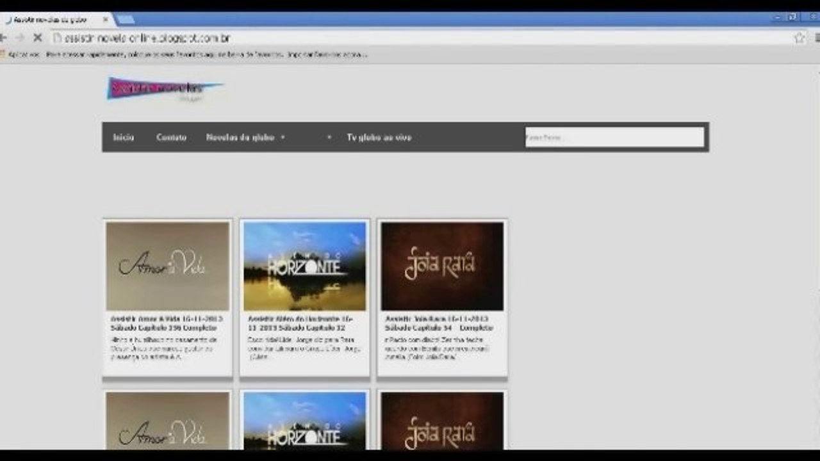Image resolution: width=820 pixels, height=461 pixels.
Task: Expand the unlabeled dropdown arrow in the navigation bar
Action: (329, 137)
